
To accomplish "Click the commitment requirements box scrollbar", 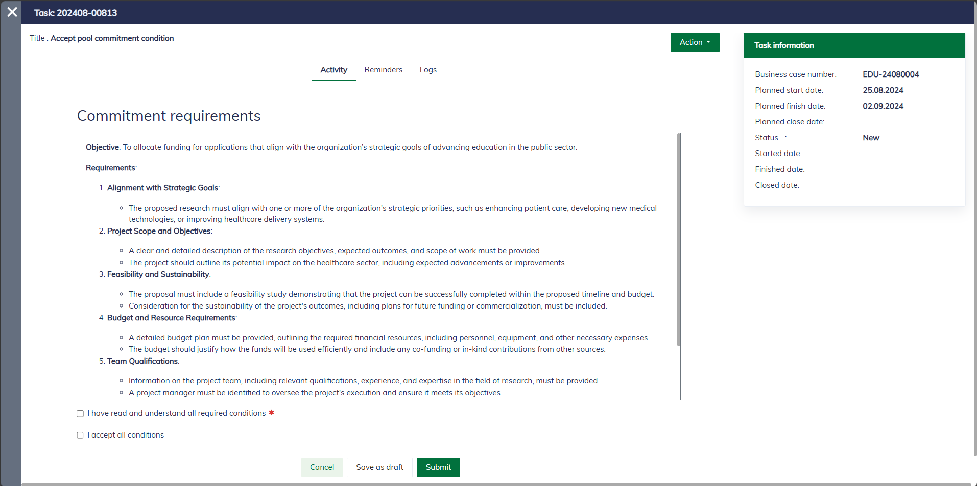I will click(x=678, y=240).
